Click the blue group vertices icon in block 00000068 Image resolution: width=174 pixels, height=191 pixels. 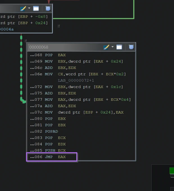[131, 47]
